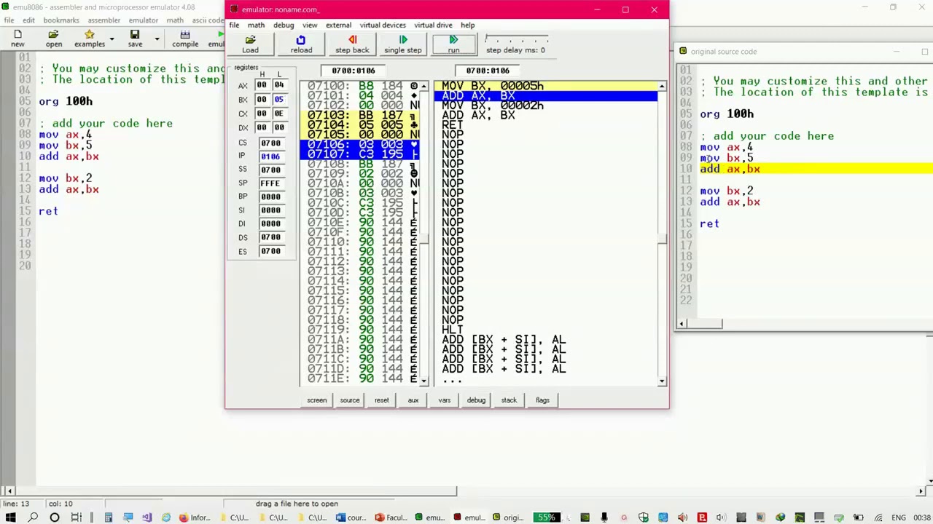Click the left memory address field 0700:0106
Screen dimensions: 933x524
point(354,71)
